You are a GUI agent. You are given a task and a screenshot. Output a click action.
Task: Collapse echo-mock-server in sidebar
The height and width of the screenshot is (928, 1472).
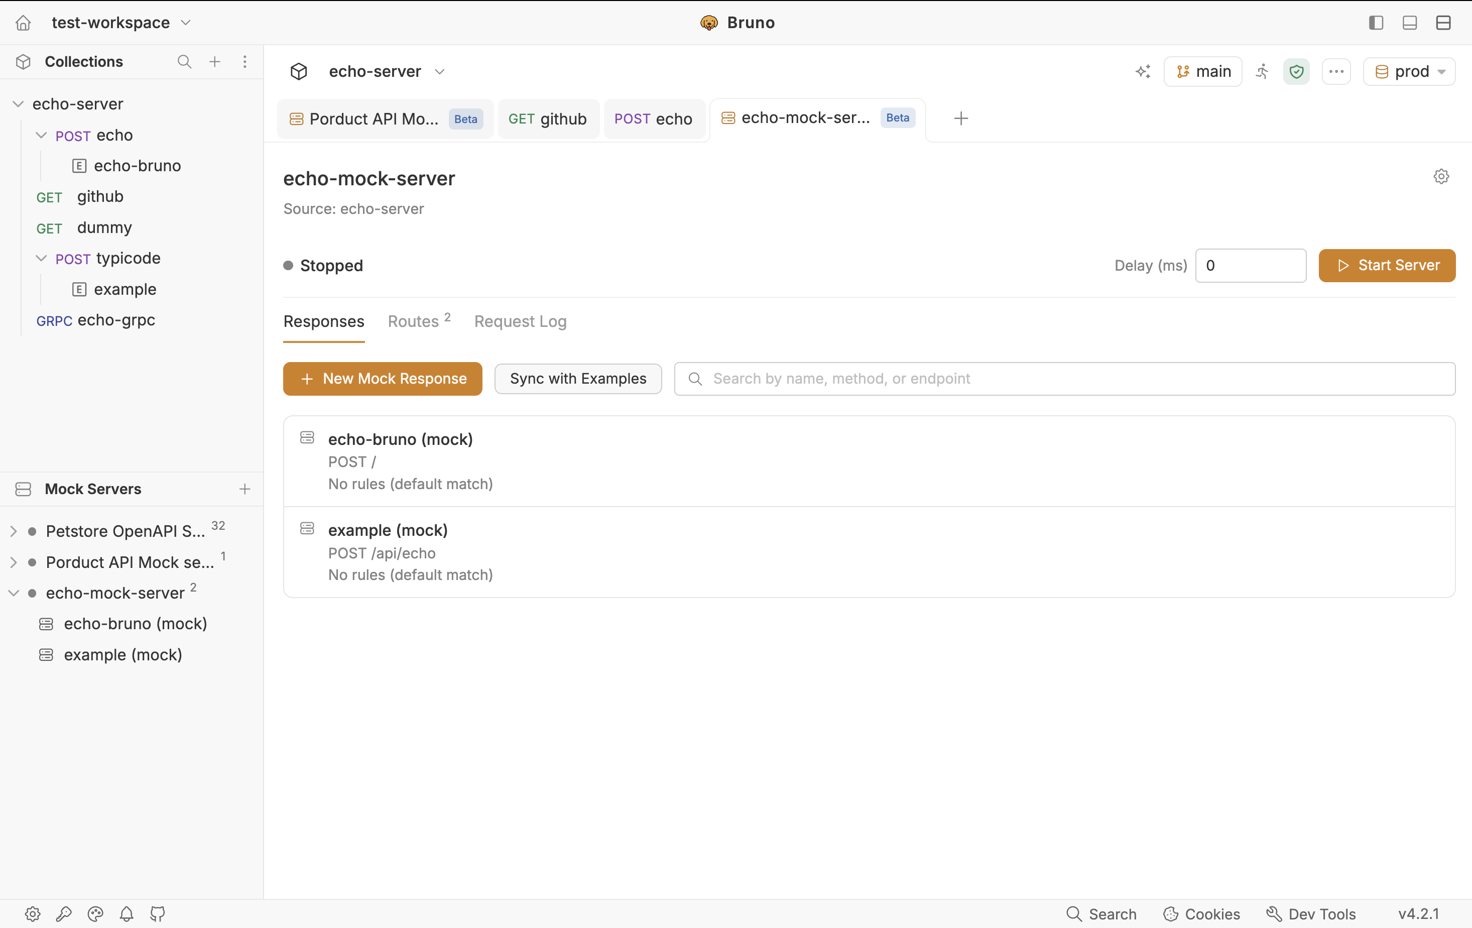click(14, 593)
